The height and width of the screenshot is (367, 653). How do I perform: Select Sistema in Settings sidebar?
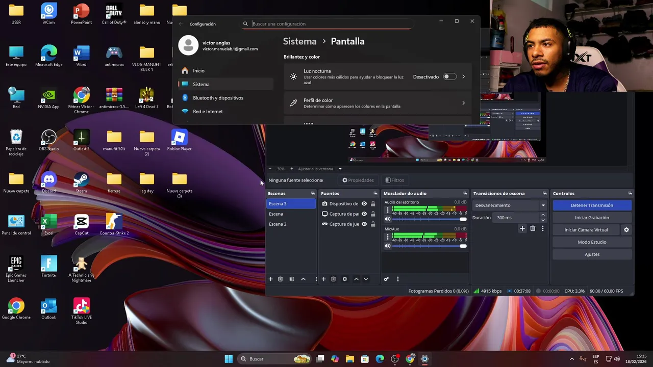[x=225, y=84]
